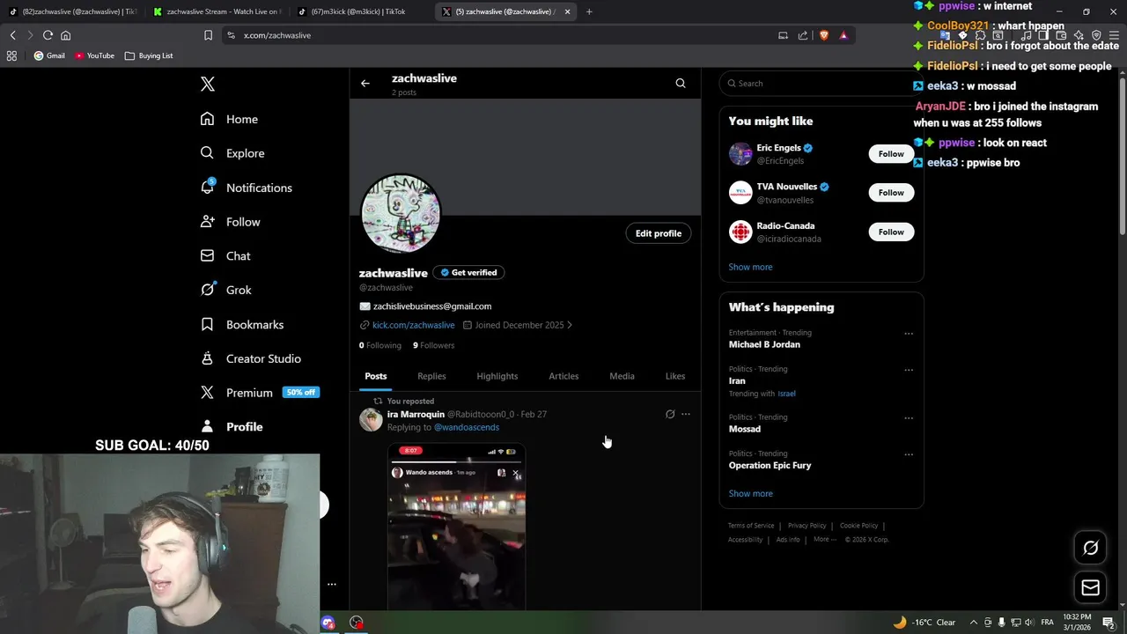
Task: Switch to the Posts tab
Action: (x=376, y=376)
